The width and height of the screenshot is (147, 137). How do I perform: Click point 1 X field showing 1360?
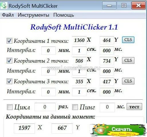point(79,40)
